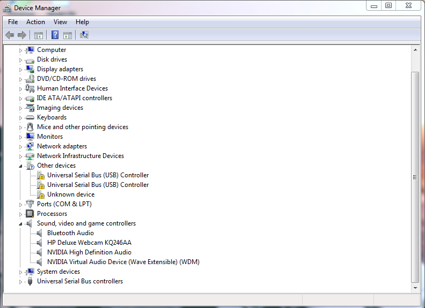425x308 pixels.
Task: Select the first Universal Serial Bus (USB) Controller
Action: (x=98, y=175)
